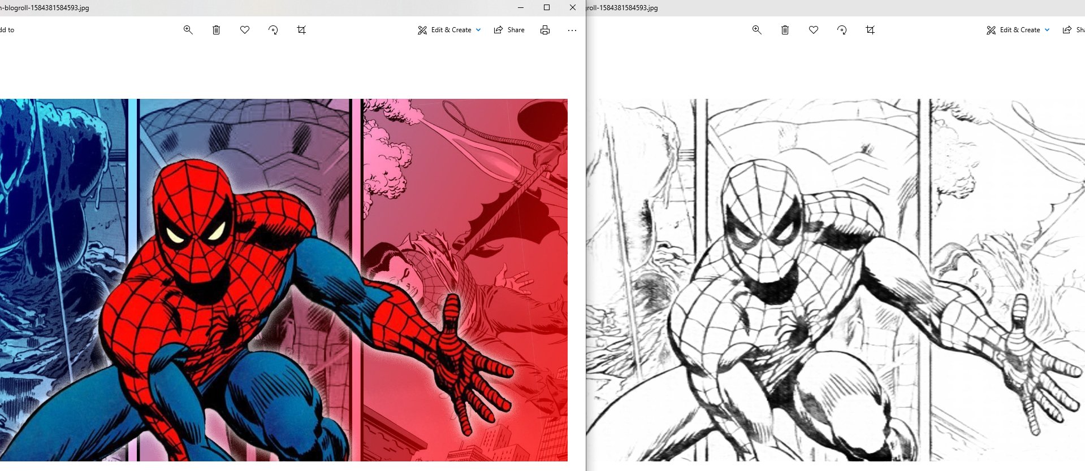Open Edit & Create in the right window
The width and height of the screenshot is (1085, 471).
[x=1018, y=30]
